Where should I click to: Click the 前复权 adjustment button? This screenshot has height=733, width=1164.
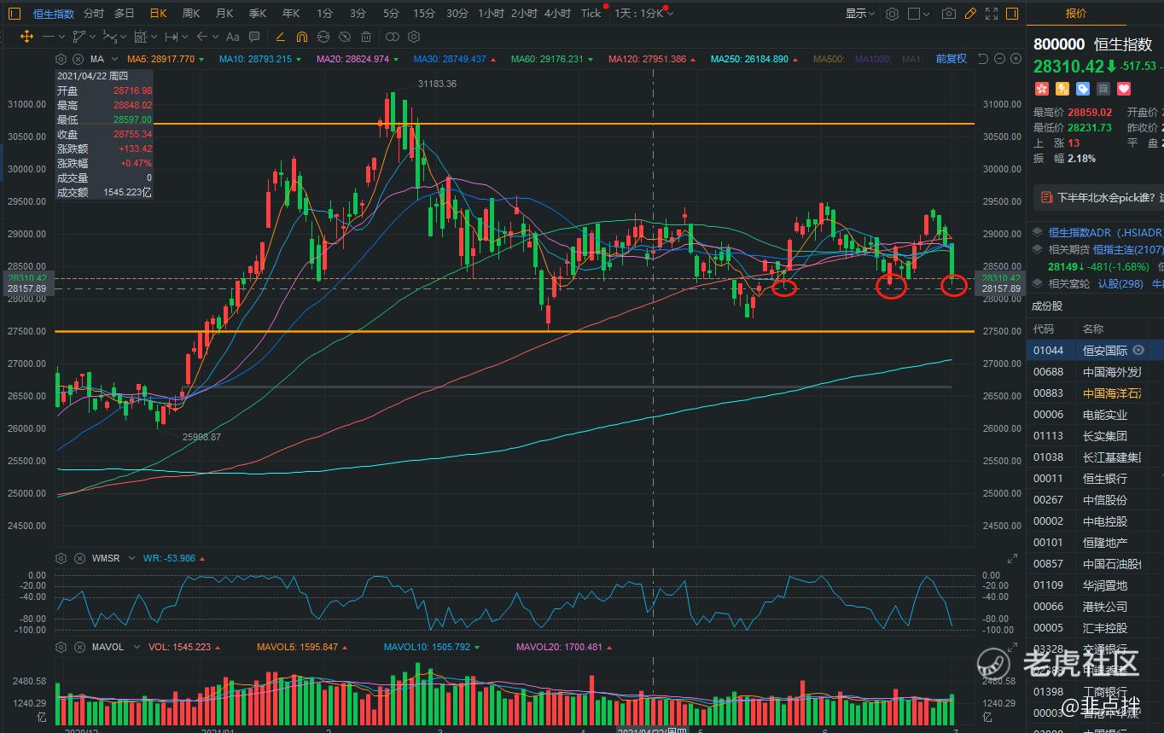coord(951,59)
